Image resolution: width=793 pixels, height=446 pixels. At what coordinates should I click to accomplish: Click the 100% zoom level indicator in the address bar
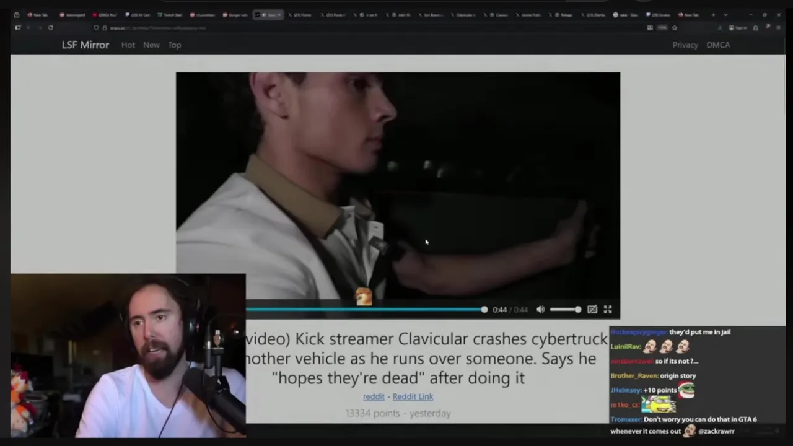coord(662,27)
